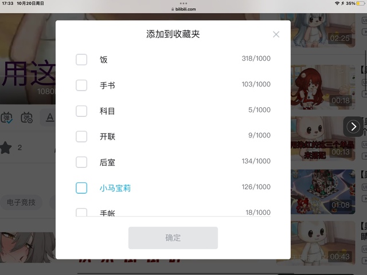The height and width of the screenshot is (275, 367).
Task: Toggle the danmaku display icon
Action: [x=6, y=117]
